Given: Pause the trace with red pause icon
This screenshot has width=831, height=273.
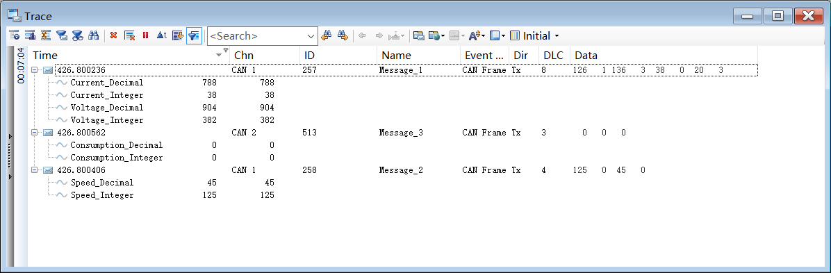Looking at the screenshot, I should pyautogui.click(x=145, y=35).
